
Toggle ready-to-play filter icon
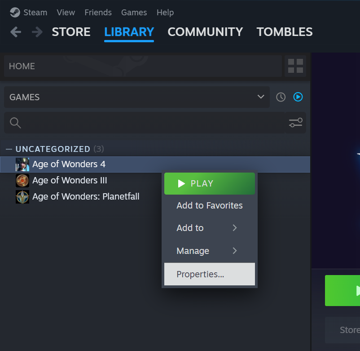pyautogui.click(x=298, y=97)
